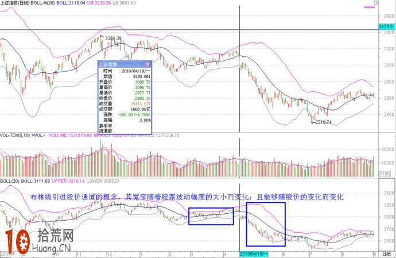Click the 收盘价 value 2980.30
Screen dimensions: 396x258
143,98
